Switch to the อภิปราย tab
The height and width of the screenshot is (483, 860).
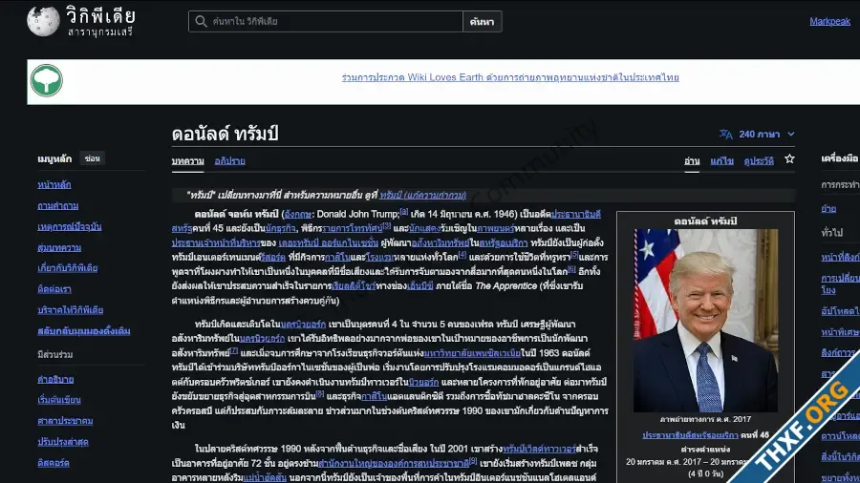[x=229, y=161]
